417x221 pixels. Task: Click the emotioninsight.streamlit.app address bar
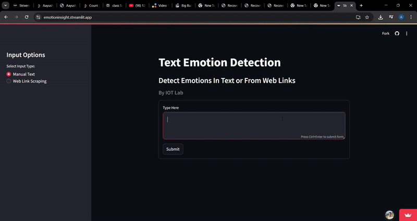[197, 17]
